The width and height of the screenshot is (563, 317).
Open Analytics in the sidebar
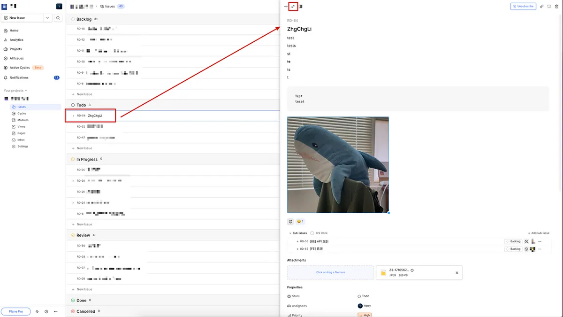[16, 40]
